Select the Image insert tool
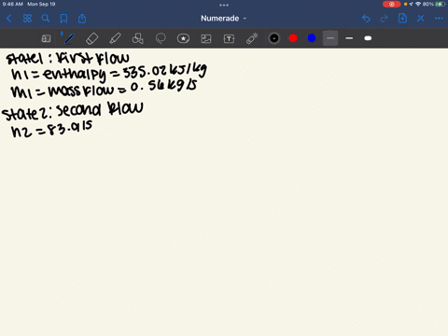The image size is (448, 336). (206, 38)
